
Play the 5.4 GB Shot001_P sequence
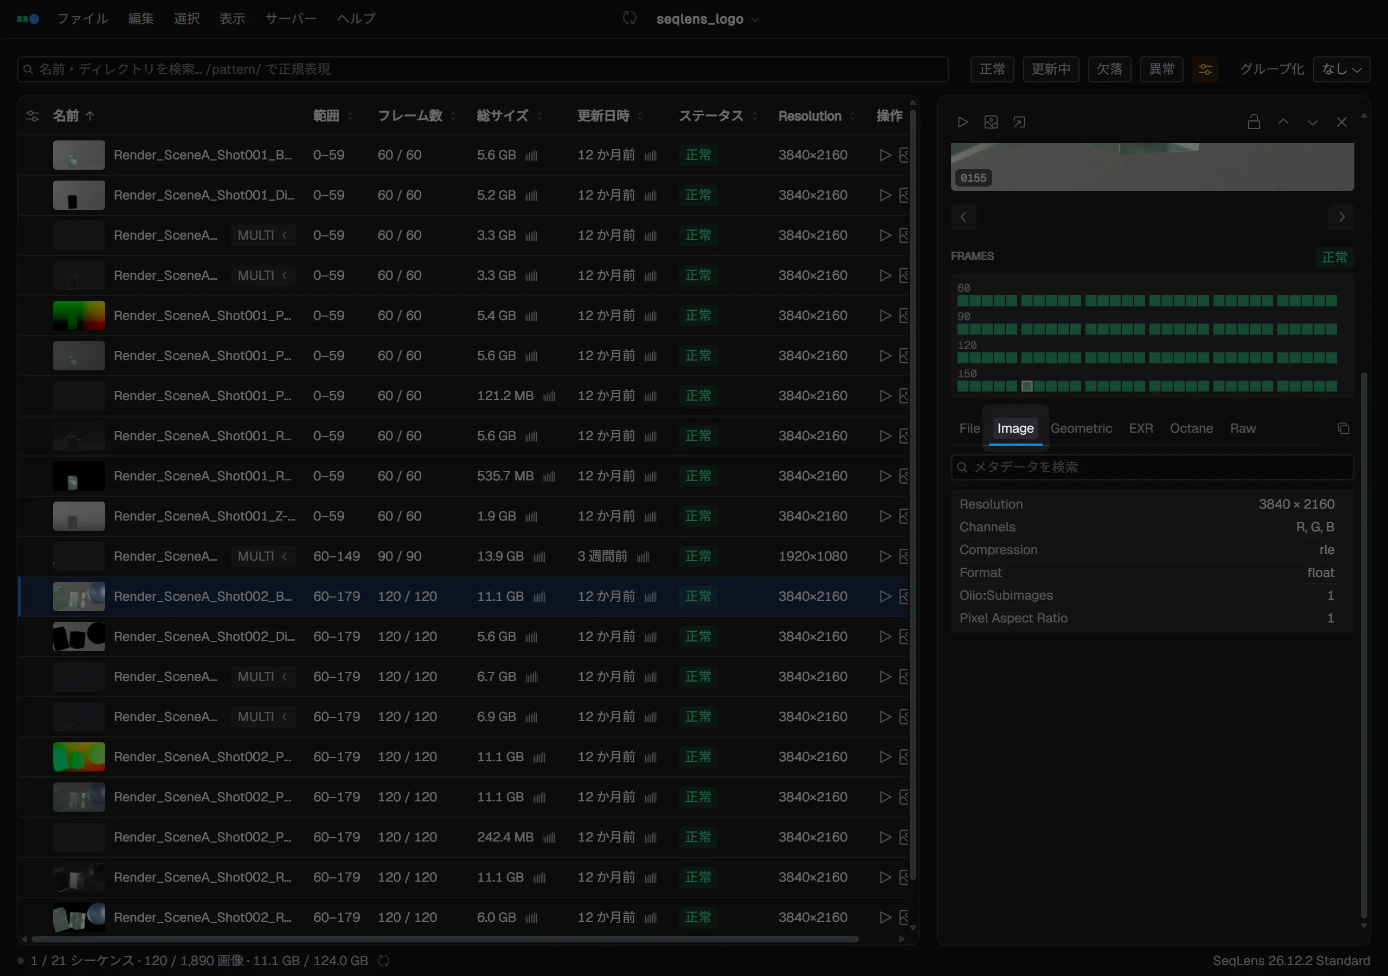click(x=885, y=316)
